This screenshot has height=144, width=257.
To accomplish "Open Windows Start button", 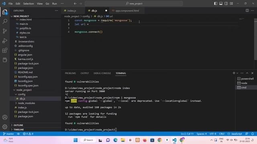I will click(75, 140).
